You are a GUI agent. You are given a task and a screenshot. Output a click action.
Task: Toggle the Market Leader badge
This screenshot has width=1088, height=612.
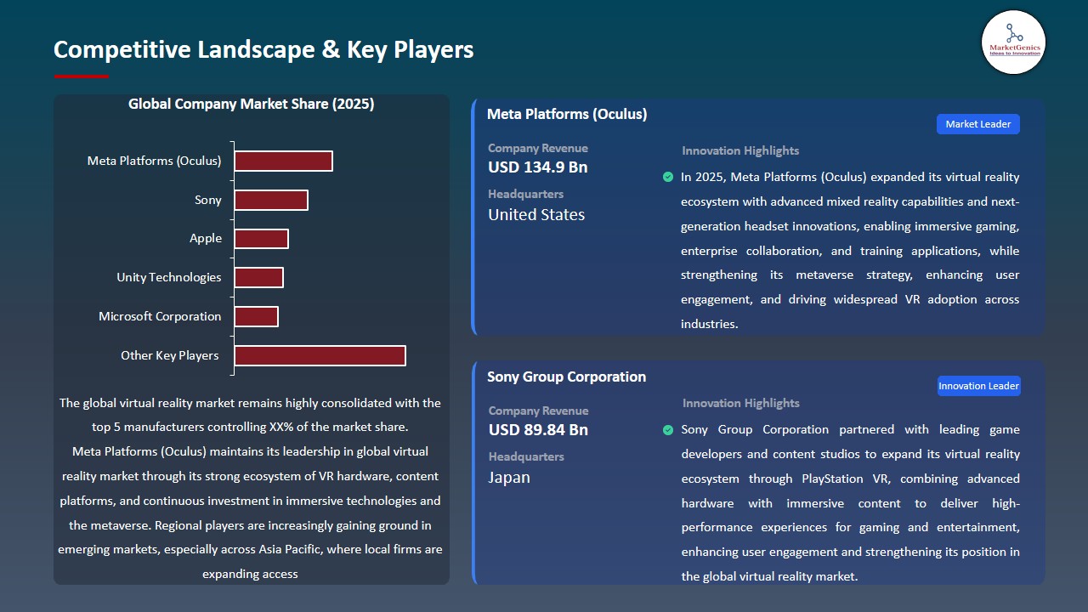pos(977,123)
